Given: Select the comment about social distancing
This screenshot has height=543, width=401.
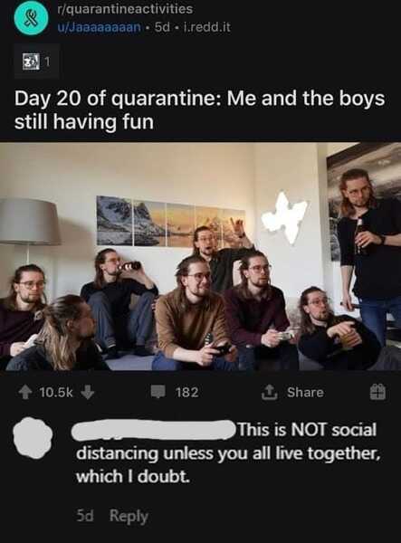Looking at the screenshot, I should coord(228,453).
